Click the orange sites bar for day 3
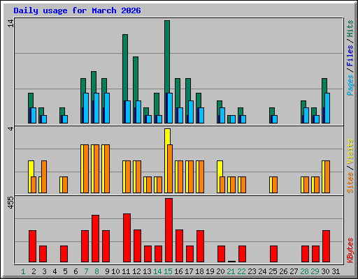The image size is (358, 279). pyautogui.click(x=44, y=176)
